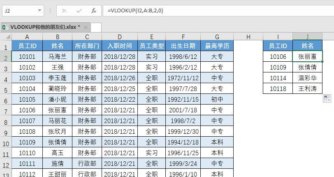This screenshot has width=334, height=177.
Task: Select result cell 温彩华
Action: 308,78
